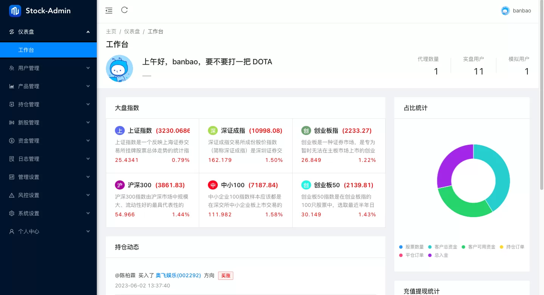Viewport: 544px width, 295px height.
Task: Click the 仪表盘 breadcrumb link
Action: [x=132, y=31]
